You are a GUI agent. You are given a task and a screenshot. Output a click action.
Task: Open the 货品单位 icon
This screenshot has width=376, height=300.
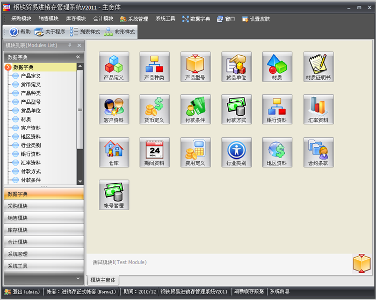pos(236,66)
